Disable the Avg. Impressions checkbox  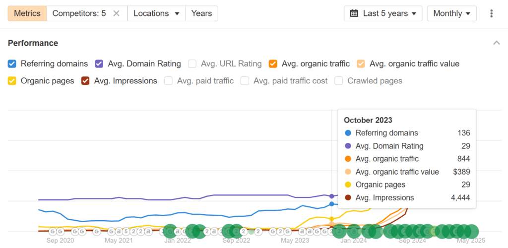(85, 81)
